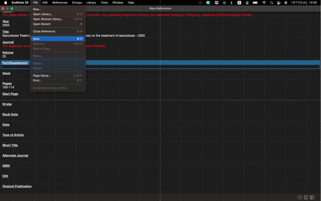
Task: Click the Alternate Journal field label
Action: [x=15, y=155]
